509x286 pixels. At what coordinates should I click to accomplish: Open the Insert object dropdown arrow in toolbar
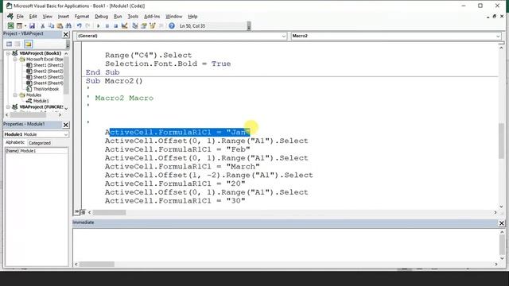coord(25,25)
